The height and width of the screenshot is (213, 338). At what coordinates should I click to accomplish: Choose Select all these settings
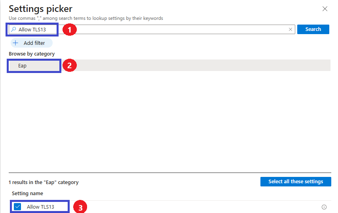296,181
